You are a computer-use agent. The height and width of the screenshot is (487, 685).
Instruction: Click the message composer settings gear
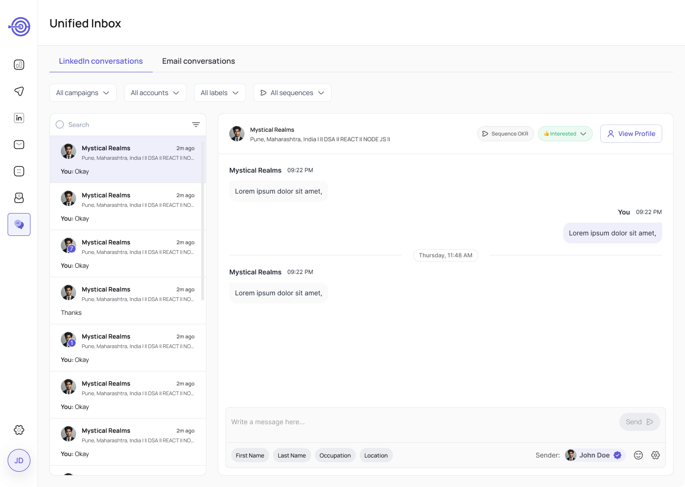coord(656,455)
